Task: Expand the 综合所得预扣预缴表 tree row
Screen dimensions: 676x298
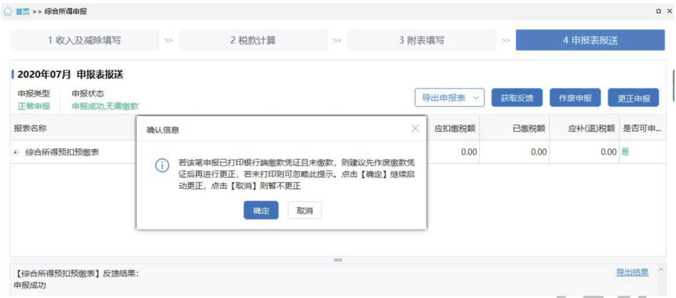Action: coord(16,152)
